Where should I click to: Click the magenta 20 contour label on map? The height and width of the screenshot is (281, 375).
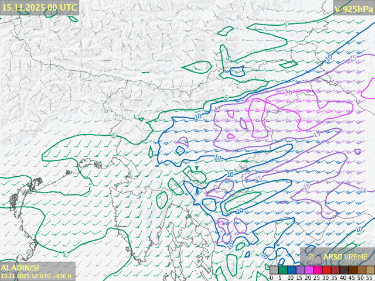288,93
